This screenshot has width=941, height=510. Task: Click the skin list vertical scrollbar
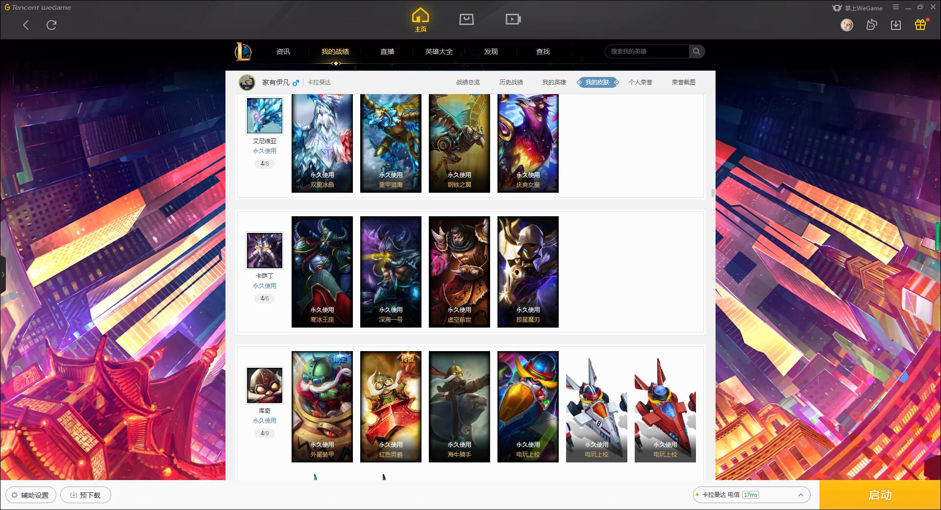(713, 193)
